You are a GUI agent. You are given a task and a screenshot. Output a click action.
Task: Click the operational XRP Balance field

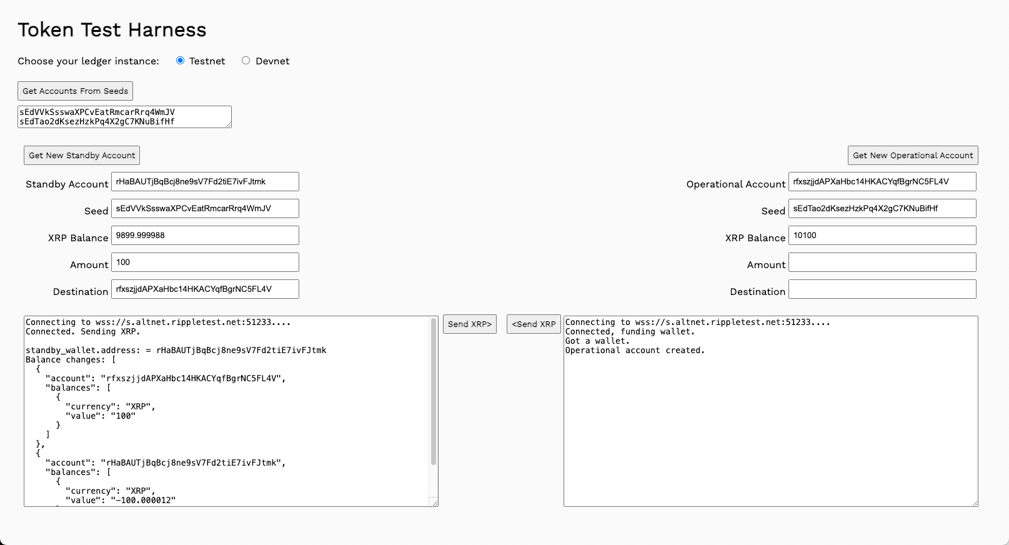pos(882,236)
